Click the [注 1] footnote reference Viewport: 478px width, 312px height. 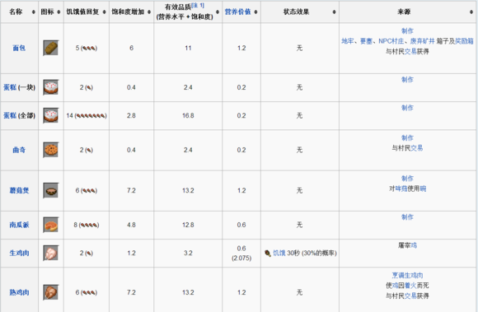pos(198,5)
